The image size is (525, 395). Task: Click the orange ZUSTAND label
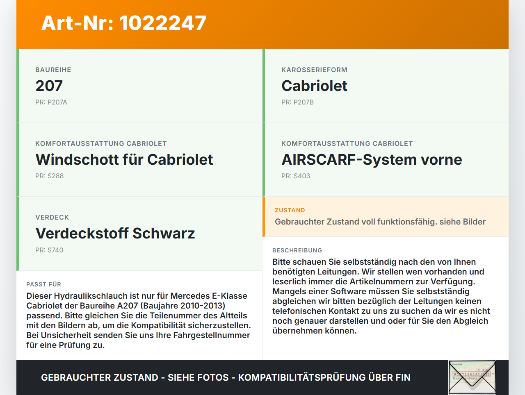pyautogui.click(x=290, y=210)
